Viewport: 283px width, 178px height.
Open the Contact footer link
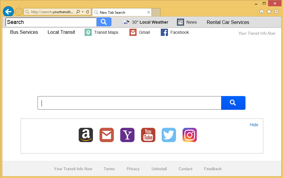pyautogui.click(x=186, y=169)
